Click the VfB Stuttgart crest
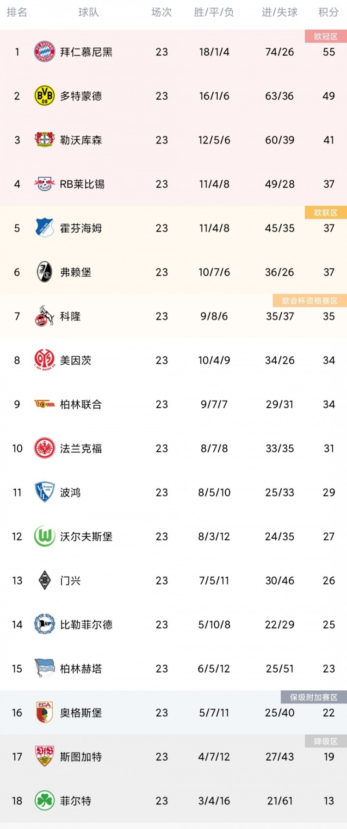Image resolution: width=347 pixels, height=829 pixels. (x=44, y=757)
